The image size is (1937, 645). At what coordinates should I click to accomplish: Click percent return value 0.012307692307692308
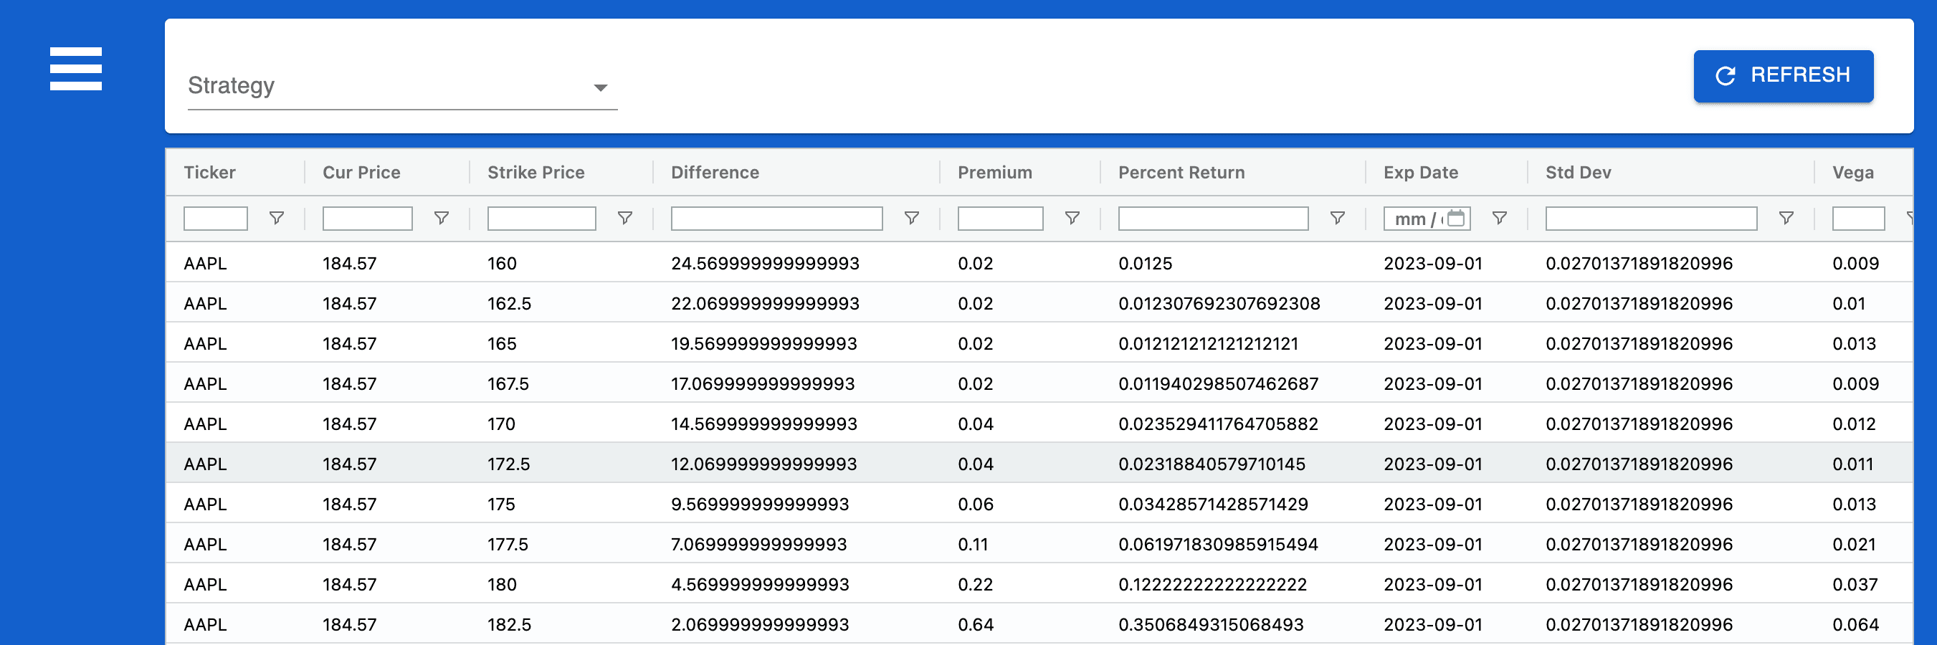point(1219,304)
